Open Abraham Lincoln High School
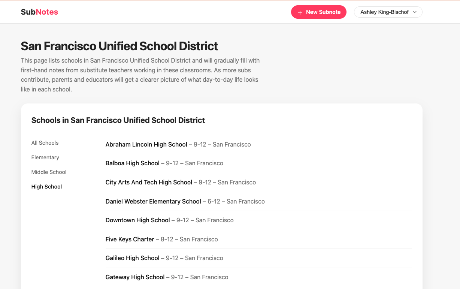 tap(146, 144)
